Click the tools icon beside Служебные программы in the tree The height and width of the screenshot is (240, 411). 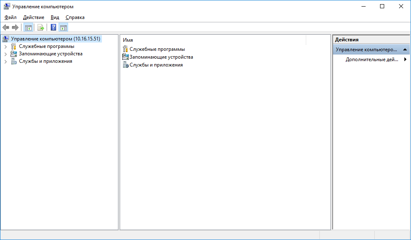point(13,46)
